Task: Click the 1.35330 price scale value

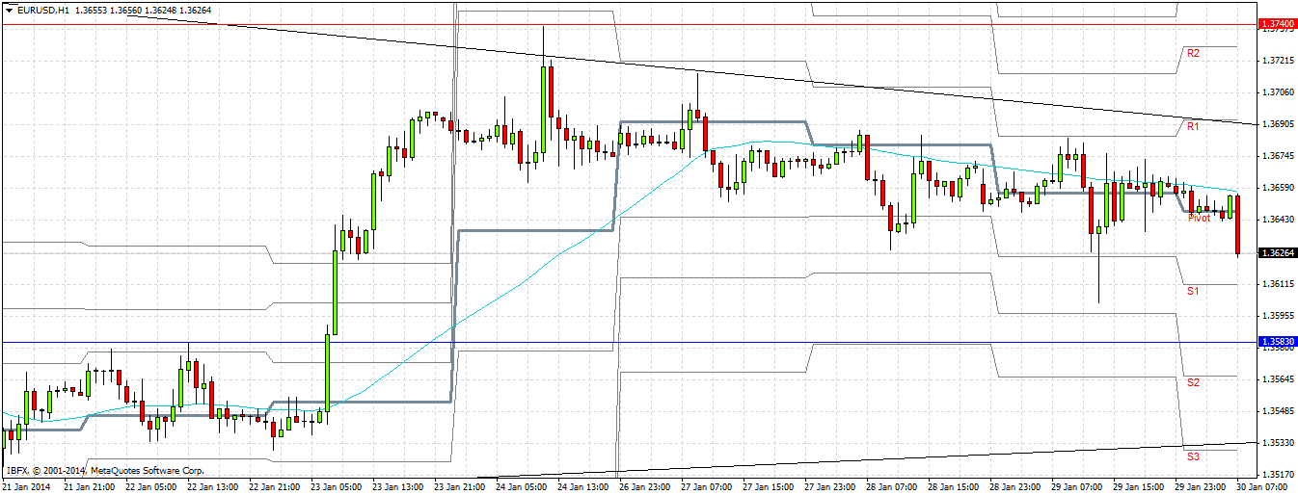Action: coord(1277,443)
